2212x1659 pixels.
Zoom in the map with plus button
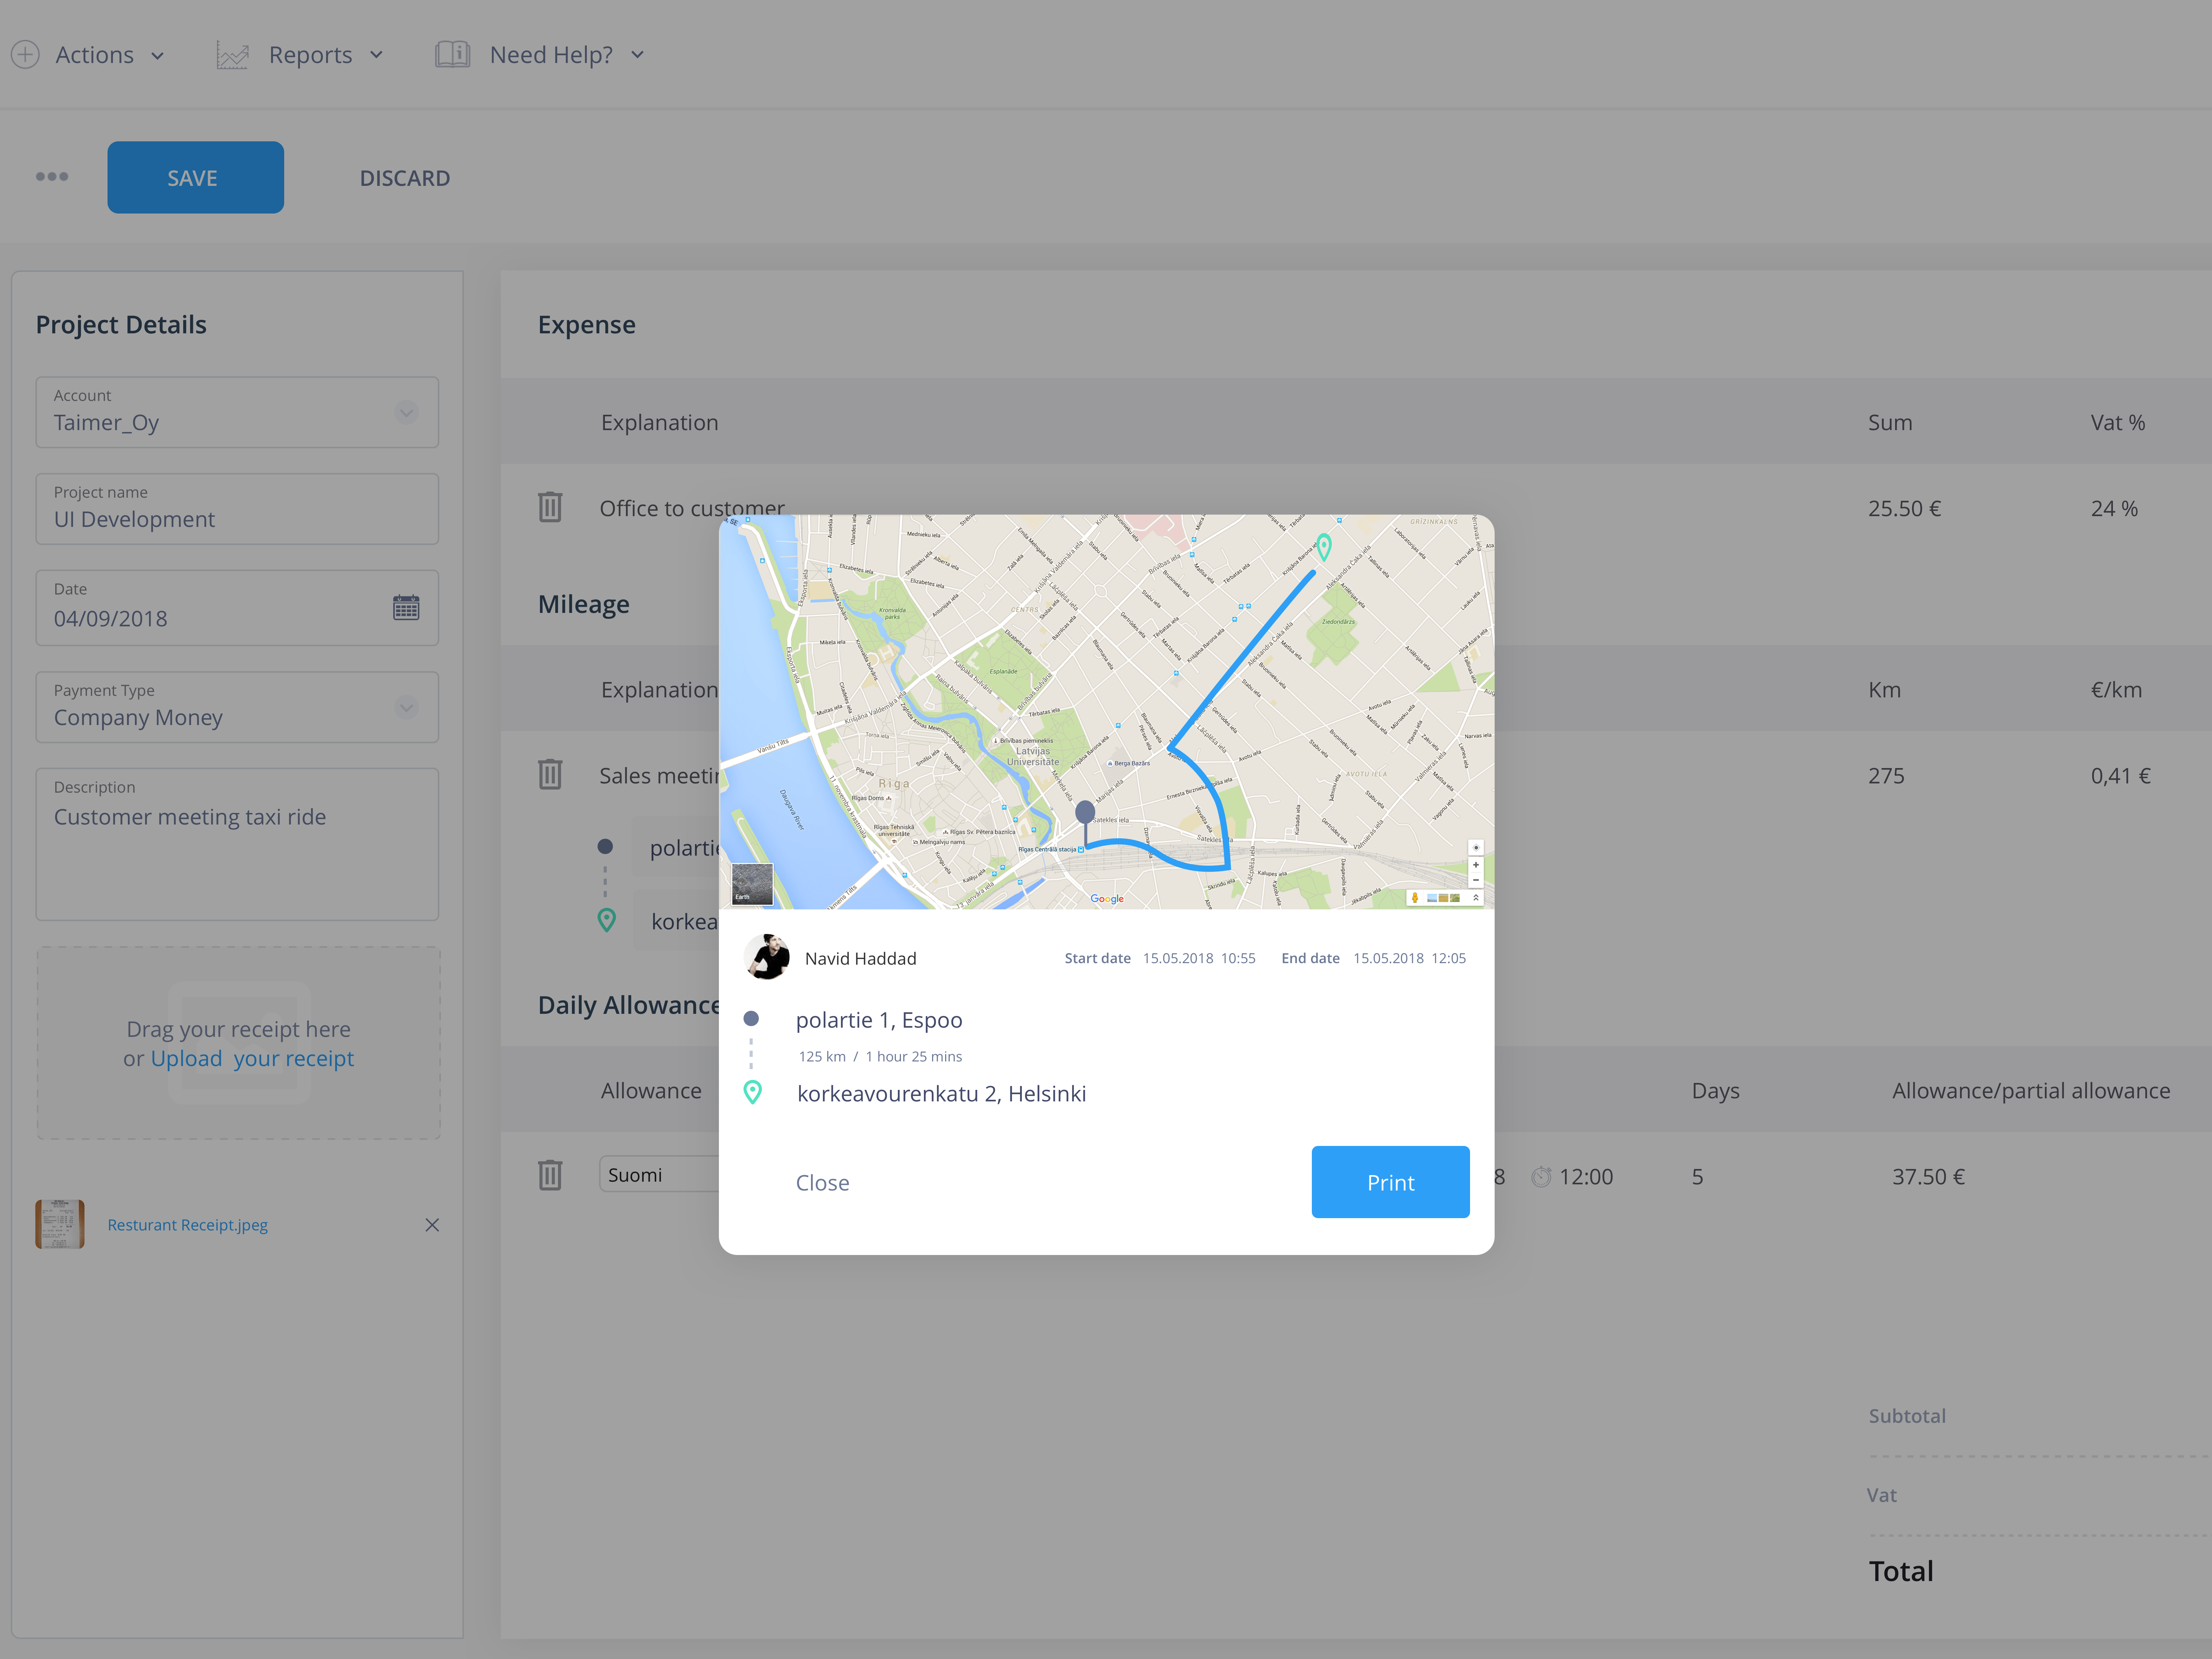point(1475,865)
